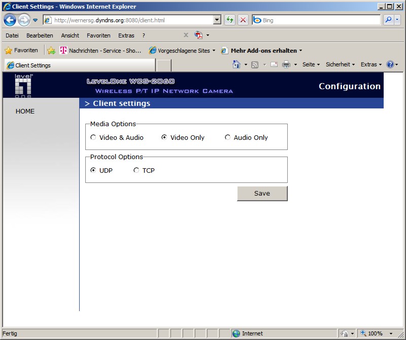The image size is (406, 340).
Task: Select Video Only media option
Action: 164,137
